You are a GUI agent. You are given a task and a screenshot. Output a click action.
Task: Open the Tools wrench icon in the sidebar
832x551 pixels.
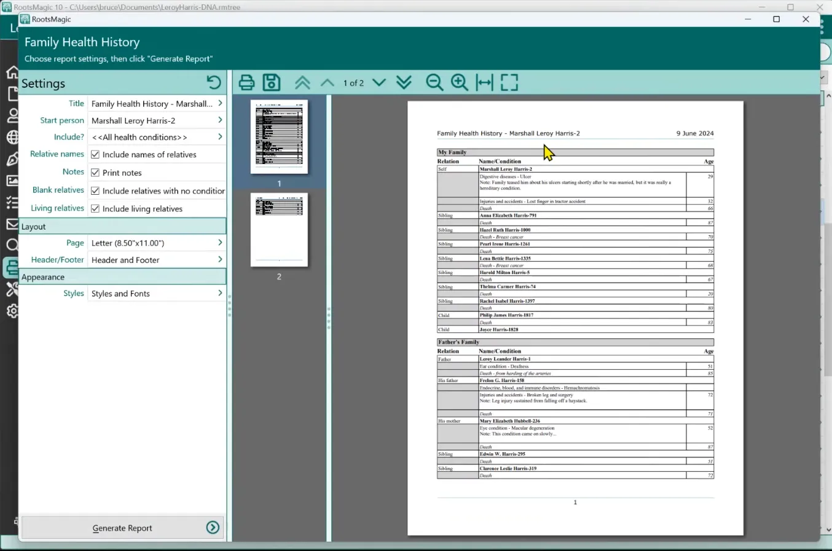tap(12, 289)
